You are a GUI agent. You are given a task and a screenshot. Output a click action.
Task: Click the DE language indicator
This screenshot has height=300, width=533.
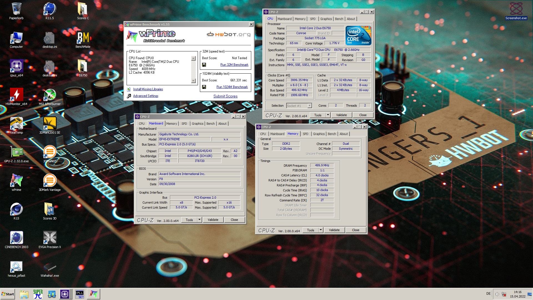(x=488, y=294)
